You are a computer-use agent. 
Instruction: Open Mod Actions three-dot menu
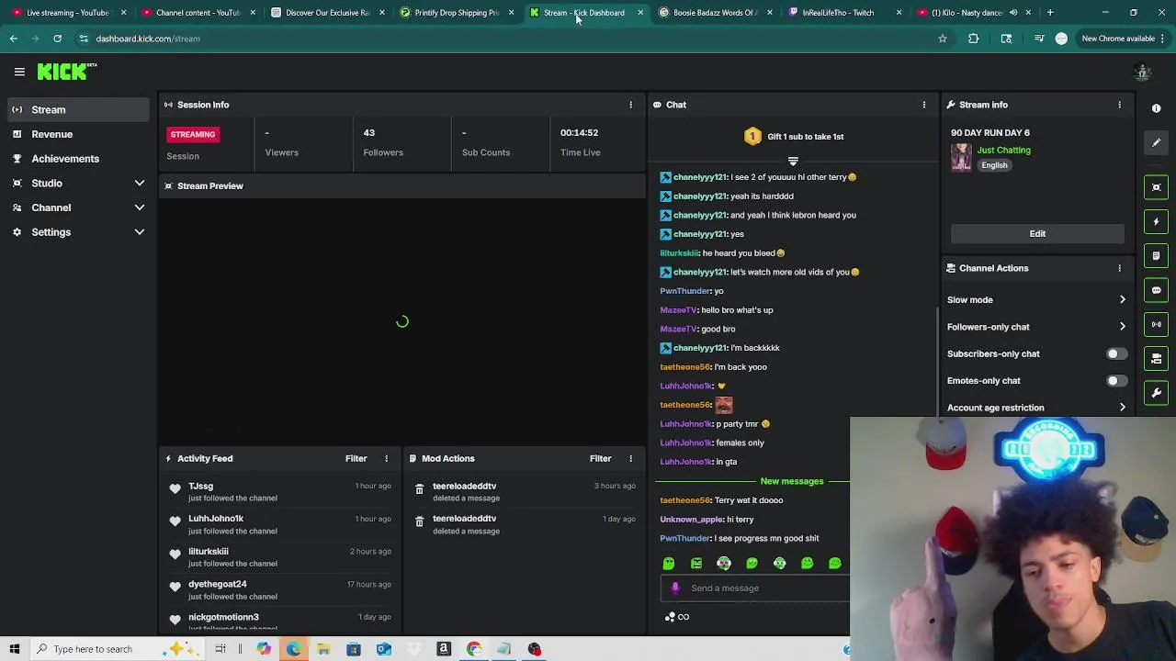pos(630,458)
